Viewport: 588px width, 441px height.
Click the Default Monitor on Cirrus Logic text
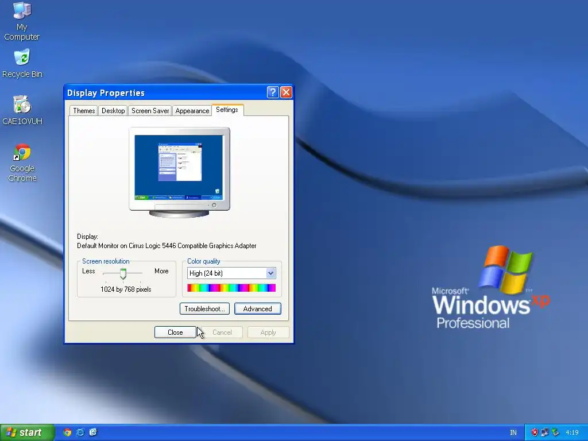pos(167,246)
